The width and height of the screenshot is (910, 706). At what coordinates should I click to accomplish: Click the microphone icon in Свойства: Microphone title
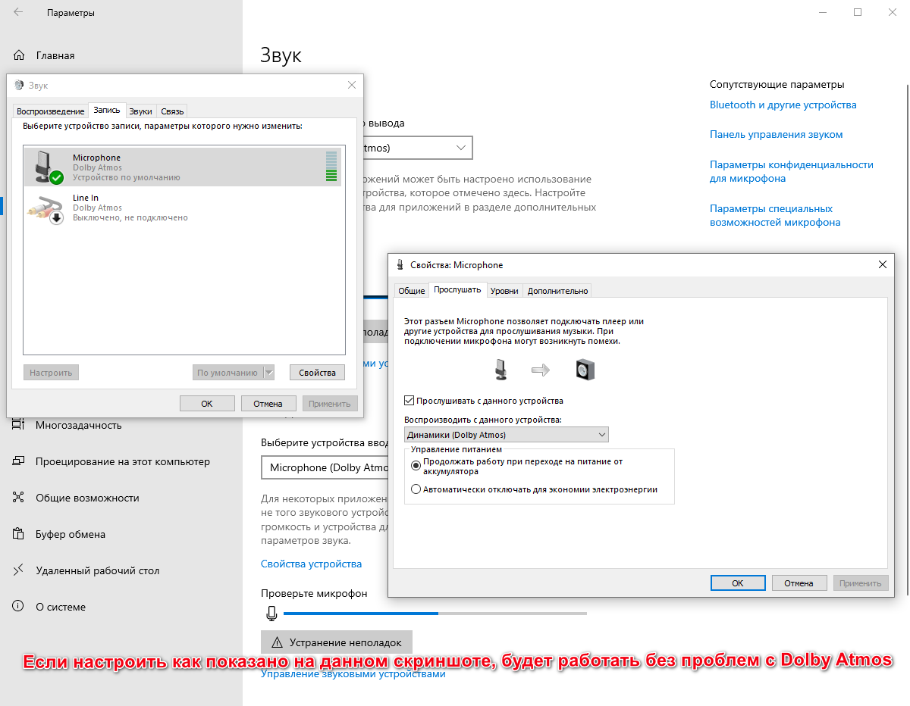(x=400, y=265)
